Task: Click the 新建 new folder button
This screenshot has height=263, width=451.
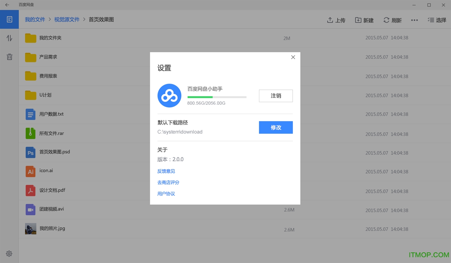Action: click(x=364, y=20)
